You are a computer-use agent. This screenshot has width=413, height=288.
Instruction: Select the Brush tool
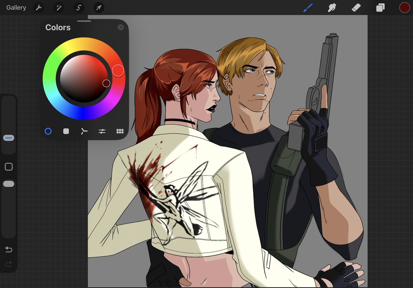(308, 8)
